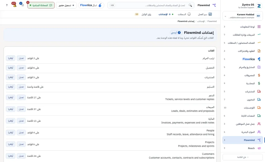Screen dimensions: 265x162
Task: Click the المحادثة المباشرة live chat button
Action: (x=41, y=5)
